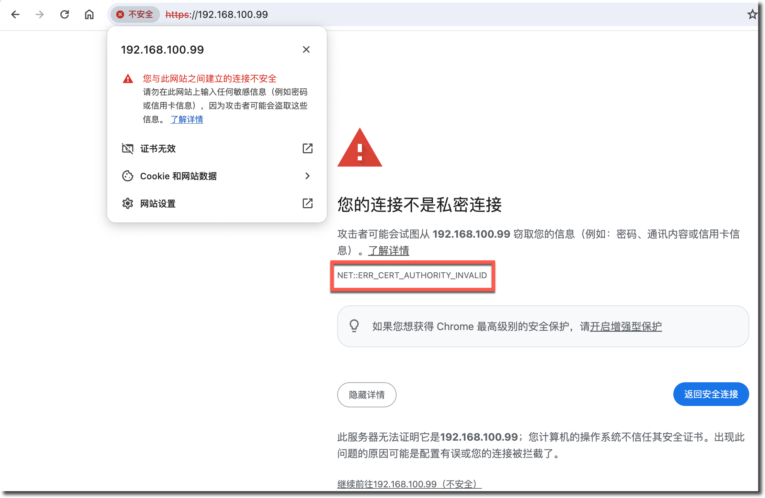Expand the Cookie 和网站数据 chevron

click(x=307, y=176)
